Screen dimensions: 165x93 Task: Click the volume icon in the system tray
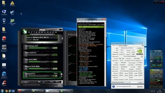[x=152, y=91]
